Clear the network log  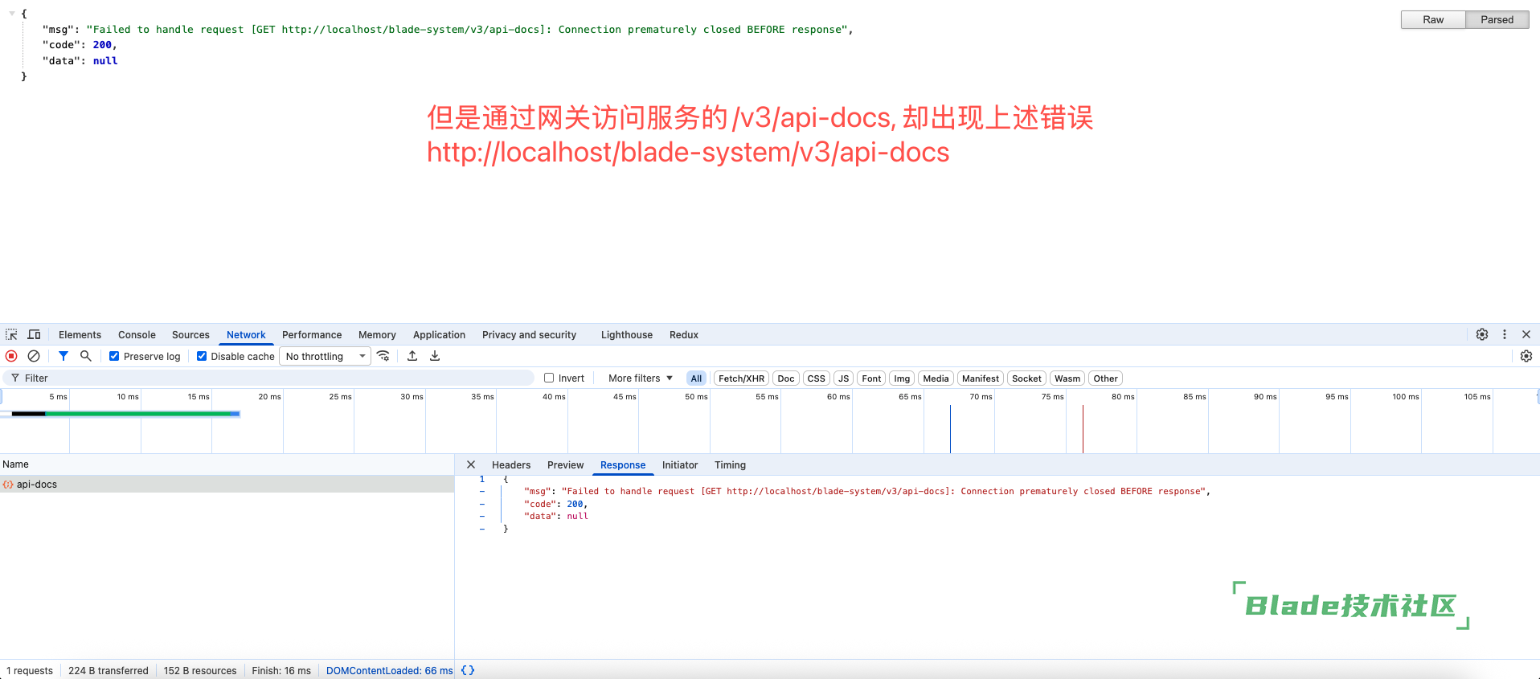tap(34, 356)
